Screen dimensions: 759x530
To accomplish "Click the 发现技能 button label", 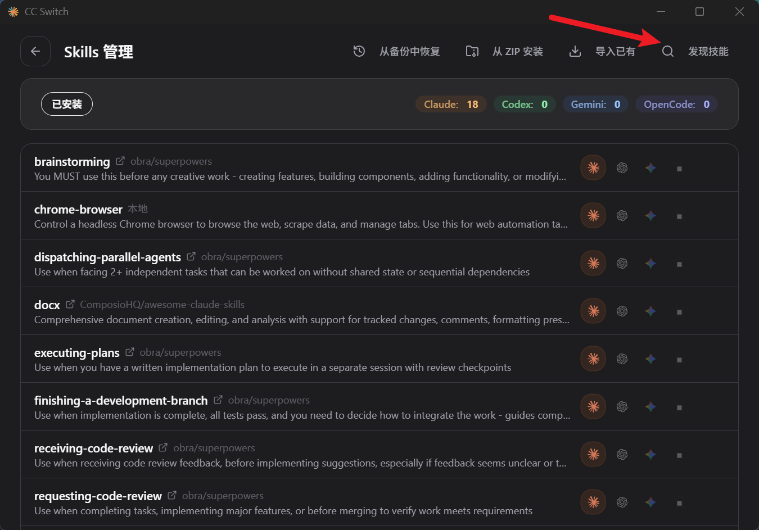I will tap(708, 51).
